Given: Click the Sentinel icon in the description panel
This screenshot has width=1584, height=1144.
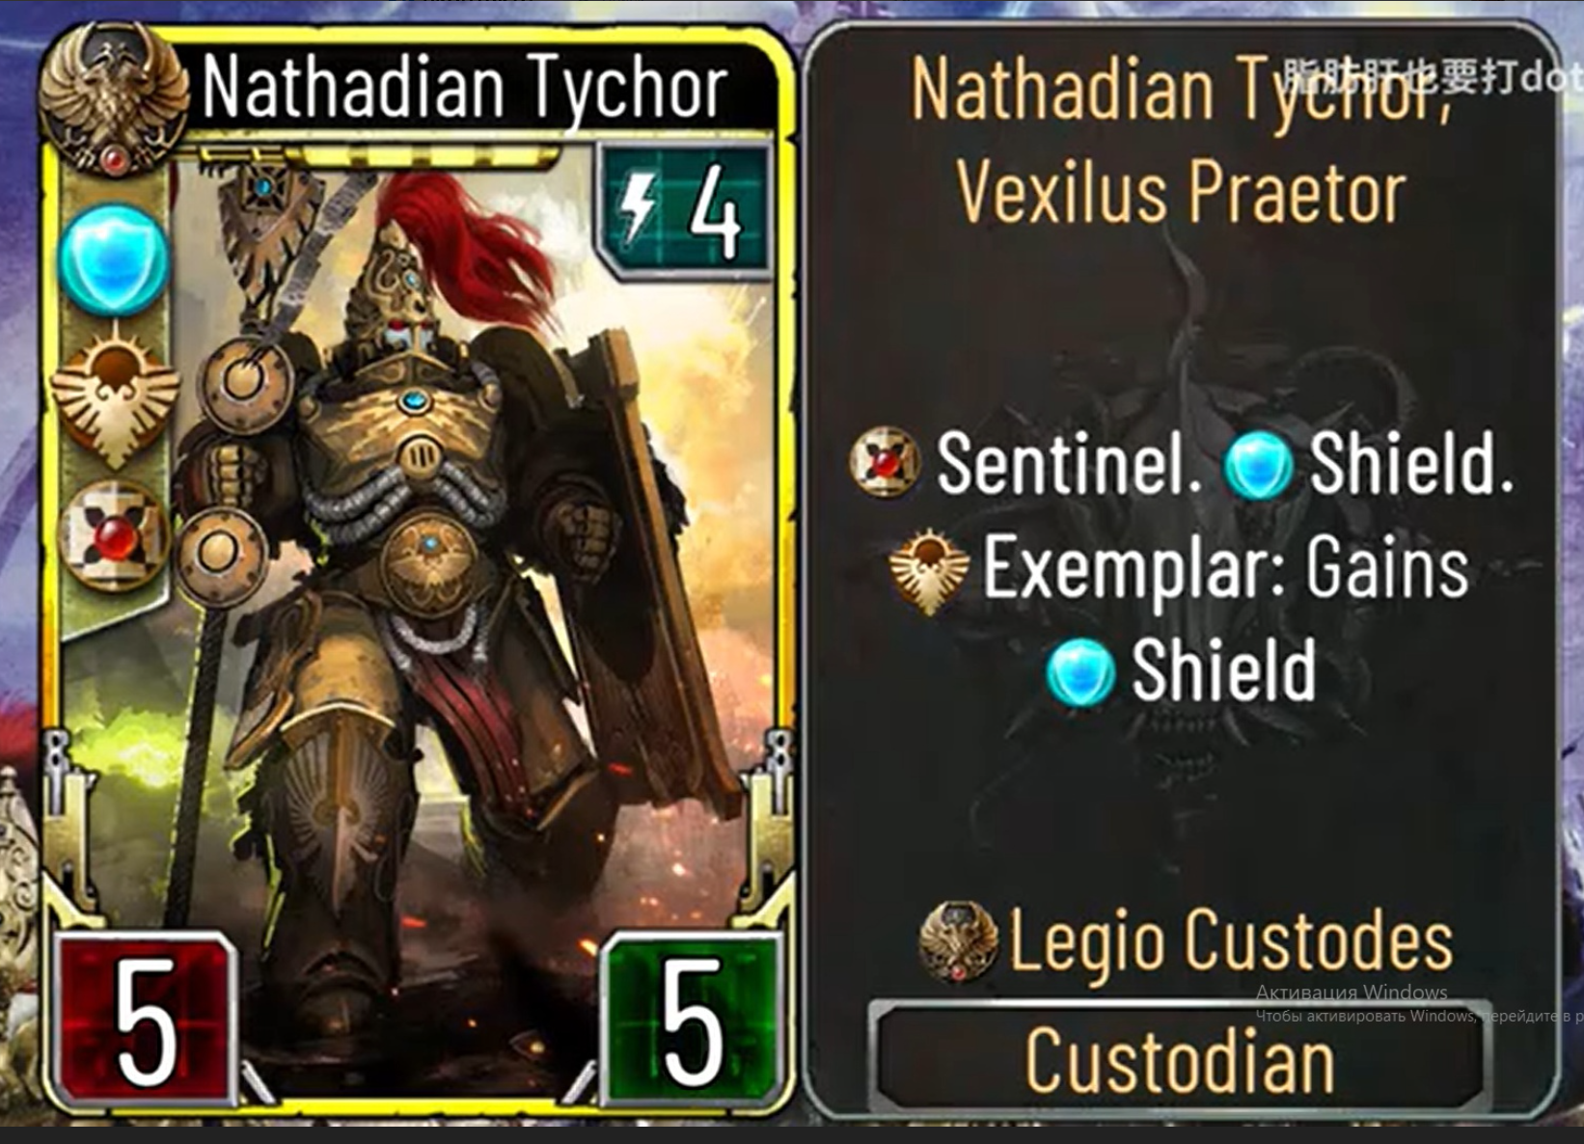Looking at the screenshot, I should tap(884, 462).
